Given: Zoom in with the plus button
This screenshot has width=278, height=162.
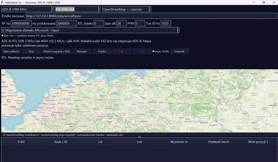Looking at the screenshot, I should coord(122,51).
